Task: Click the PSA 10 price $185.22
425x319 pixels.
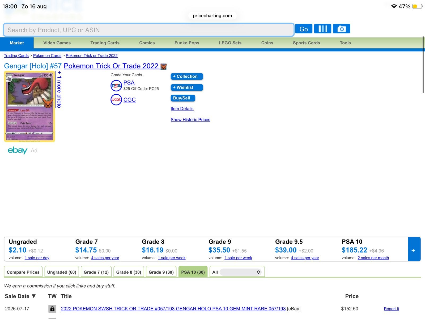Action: tap(354, 250)
